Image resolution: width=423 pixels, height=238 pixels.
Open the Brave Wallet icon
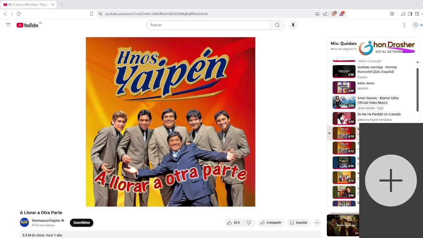pyautogui.click(x=417, y=14)
